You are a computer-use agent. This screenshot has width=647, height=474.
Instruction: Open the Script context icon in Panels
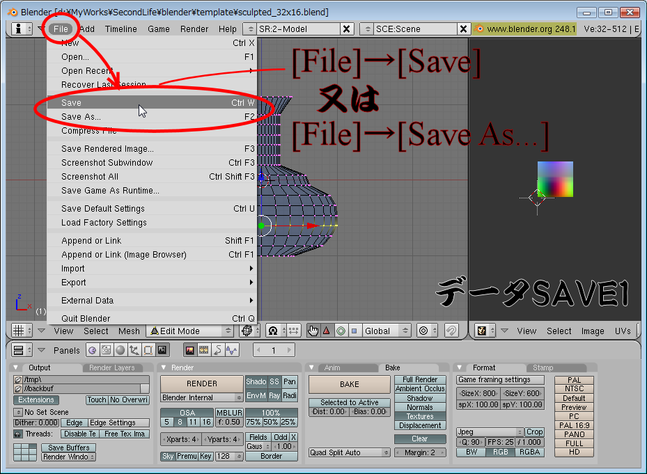coord(107,350)
